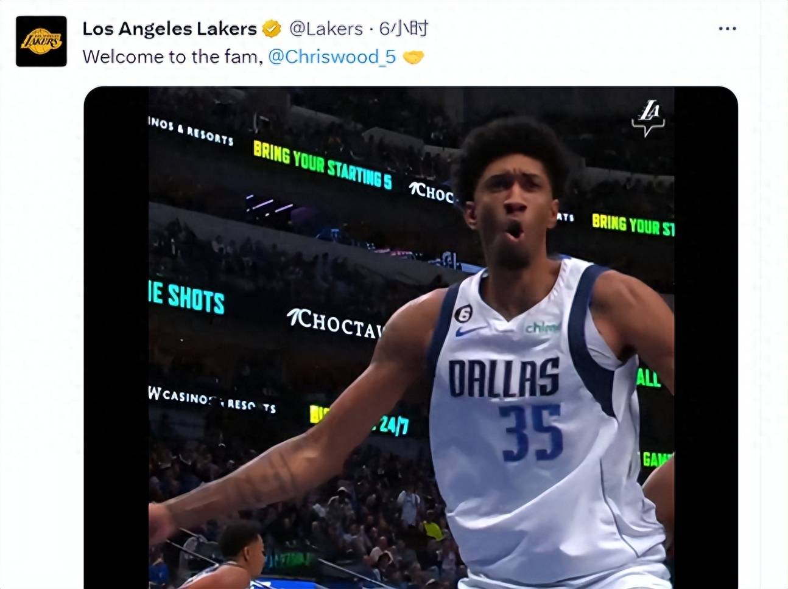Click the Dallas 35 jersey number
This screenshot has height=589, width=788.
pos(531,433)
